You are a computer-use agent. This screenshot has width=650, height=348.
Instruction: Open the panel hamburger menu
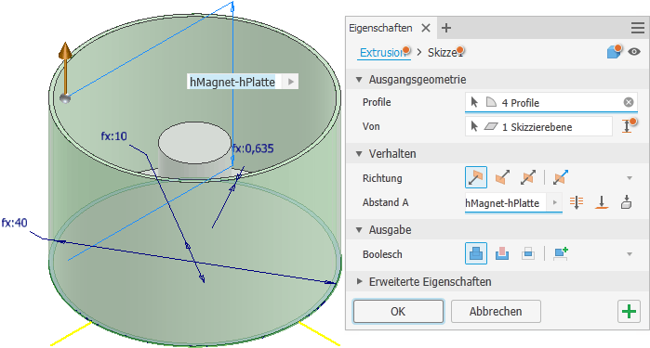(638, 28)
